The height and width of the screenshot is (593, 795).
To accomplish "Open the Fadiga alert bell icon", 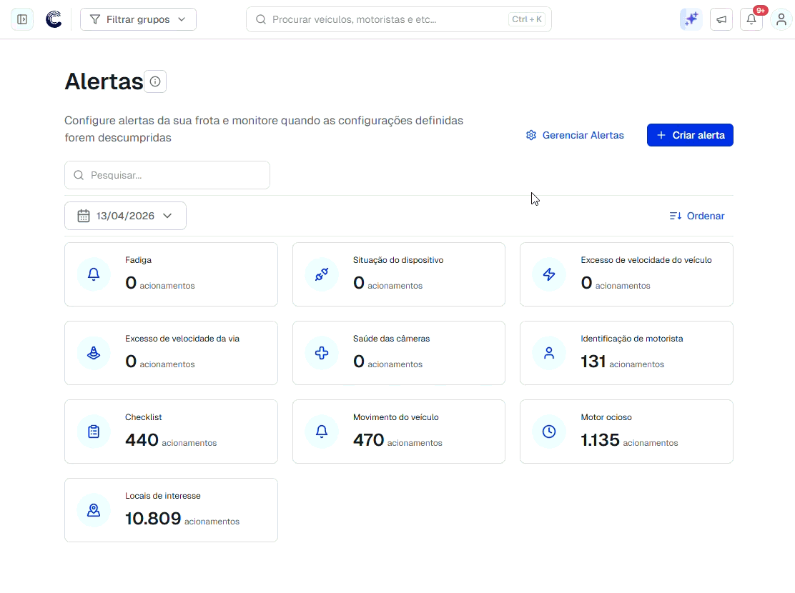I will click(94, 274).
